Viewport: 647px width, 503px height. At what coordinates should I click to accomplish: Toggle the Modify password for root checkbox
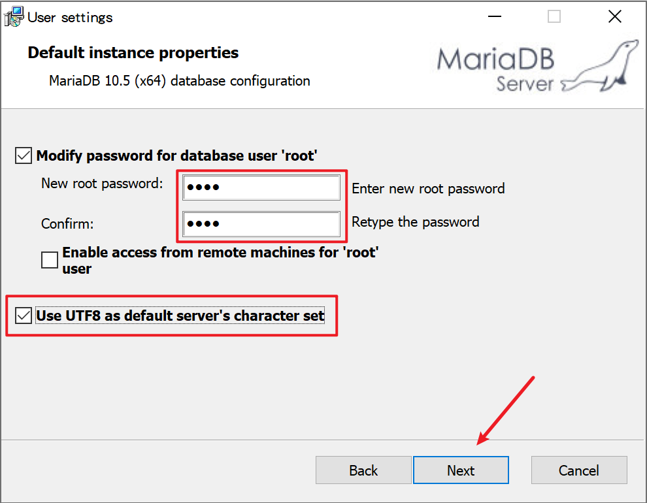24,155
